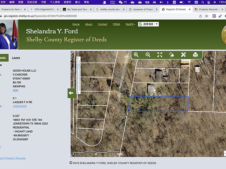Open the FEMA link
The image size is (226, 169).
coord(117,24)
